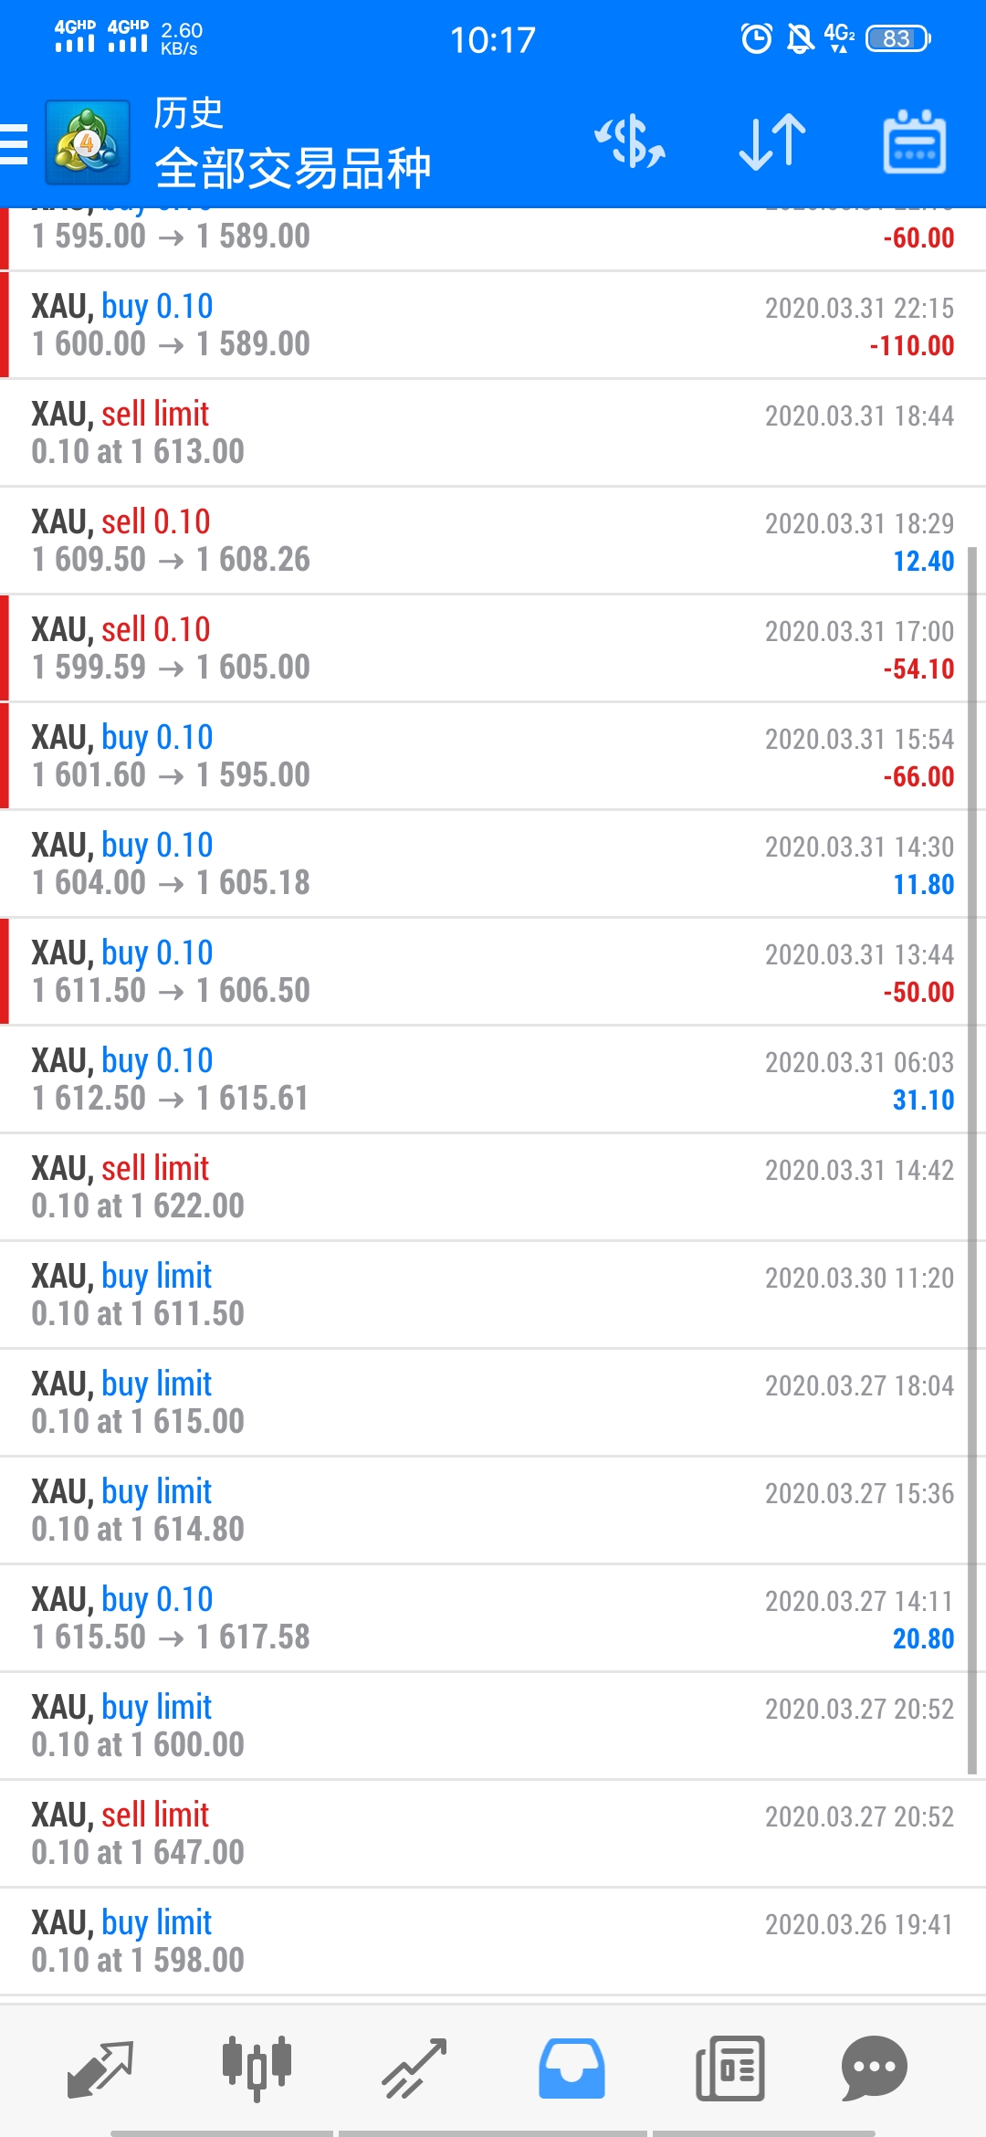Select the buy trade with 20.80 profit
The image size is (986, 2137).
click(493, 1618)
